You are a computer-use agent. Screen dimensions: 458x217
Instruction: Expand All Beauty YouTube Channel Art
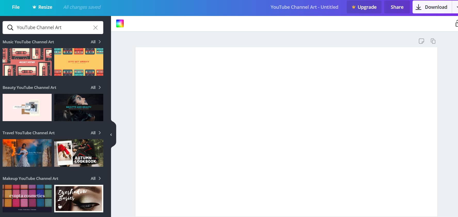click(96, 87)
